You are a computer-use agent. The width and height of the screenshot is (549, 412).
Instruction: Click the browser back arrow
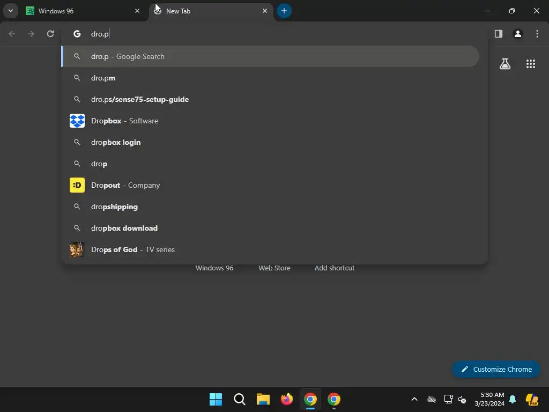(x=12, y=34)
